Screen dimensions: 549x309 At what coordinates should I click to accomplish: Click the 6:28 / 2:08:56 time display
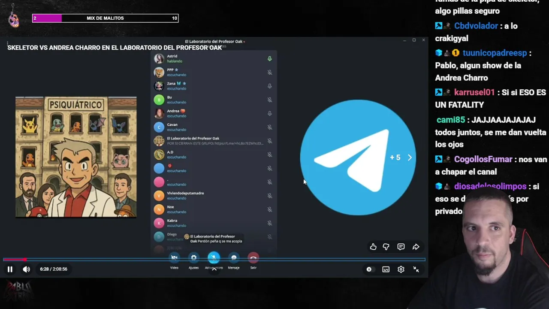[54, 269]
